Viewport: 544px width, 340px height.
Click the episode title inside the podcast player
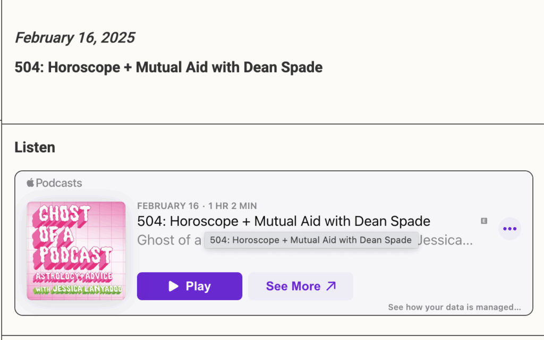point(284,221)
